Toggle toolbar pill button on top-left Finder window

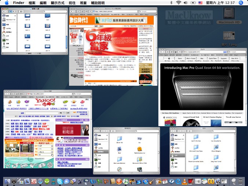point(65,9)
